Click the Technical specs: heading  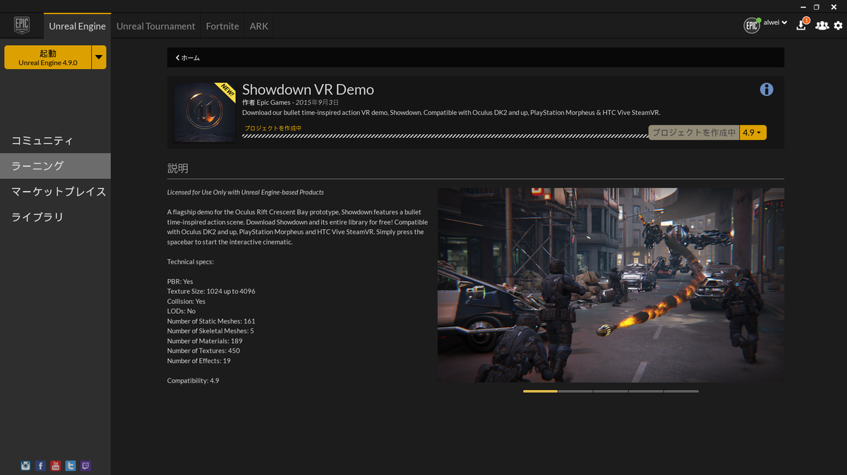tap(191, 261)
